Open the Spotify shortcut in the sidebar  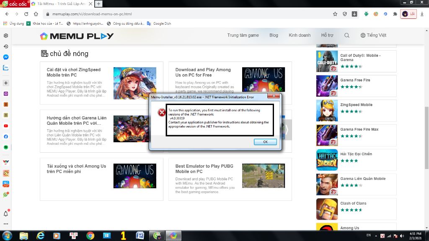6,147
